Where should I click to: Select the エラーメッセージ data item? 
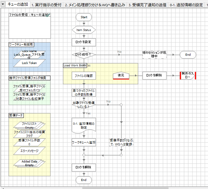click(29, 151)
